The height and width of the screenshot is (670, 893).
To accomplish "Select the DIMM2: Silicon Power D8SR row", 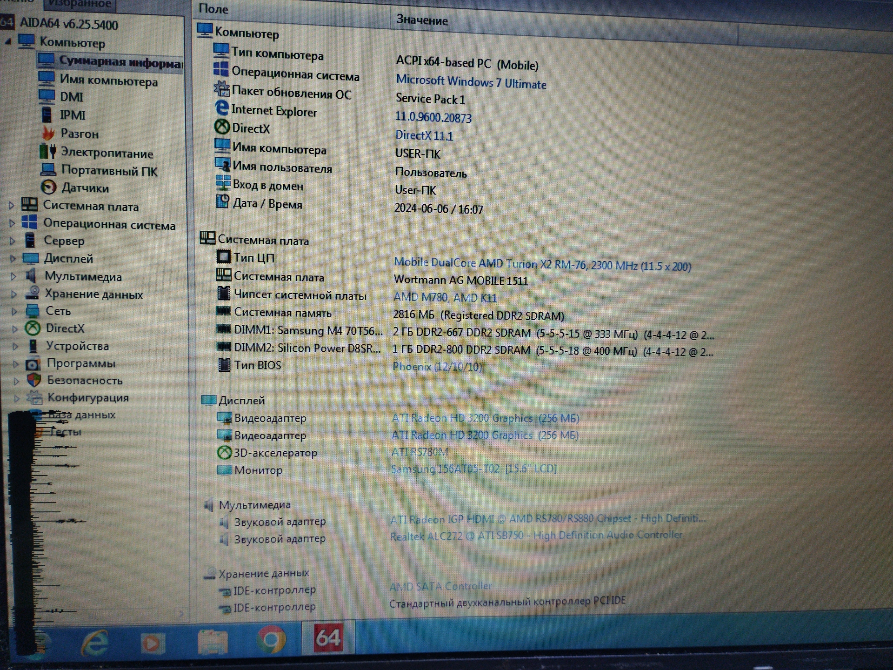I will click(465, 349).
